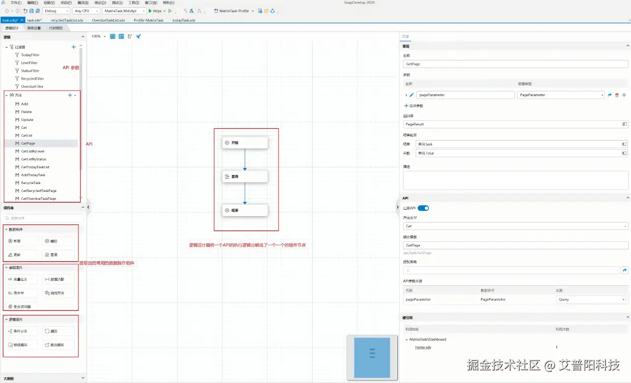The image size is (631, 383).
Task: Switch to the 代码预览 tab
Action: (x=55, y=28)
